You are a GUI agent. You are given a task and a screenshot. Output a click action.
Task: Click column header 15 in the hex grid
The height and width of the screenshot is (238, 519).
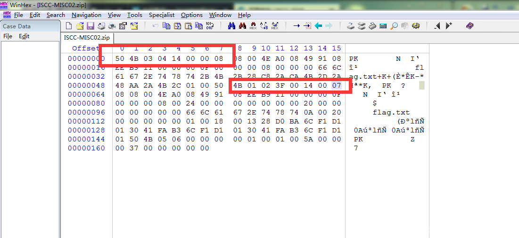tap(337, 49)
